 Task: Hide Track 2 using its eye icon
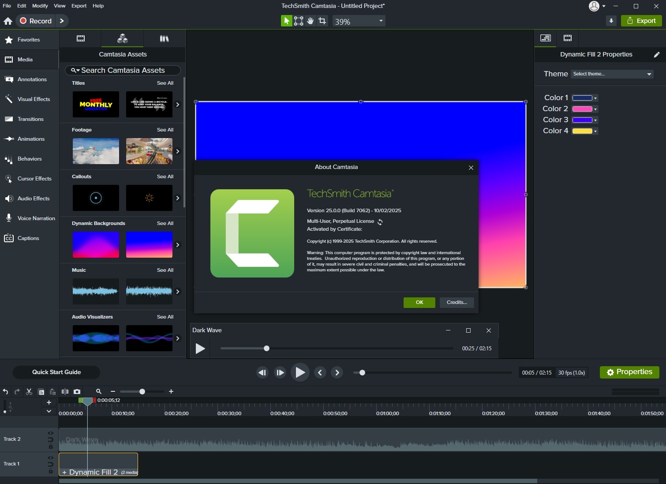coord(51,433)
